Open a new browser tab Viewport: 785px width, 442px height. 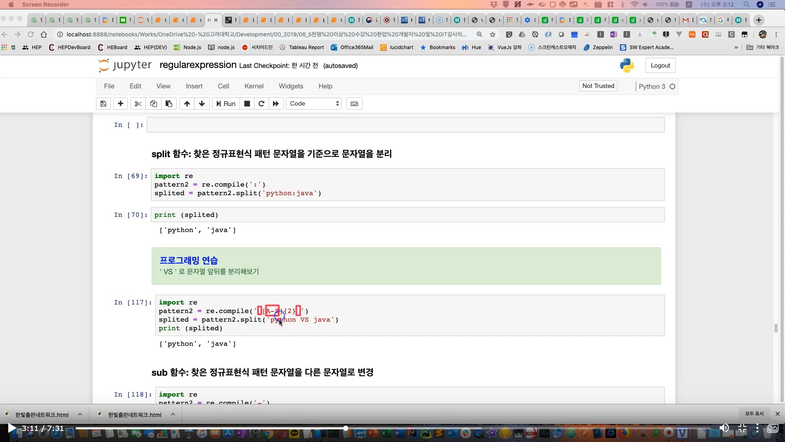pos(759,20)
